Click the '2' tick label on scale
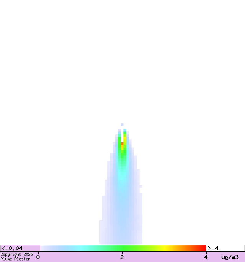This screenshot has height=262, width=245. [122, 257]
